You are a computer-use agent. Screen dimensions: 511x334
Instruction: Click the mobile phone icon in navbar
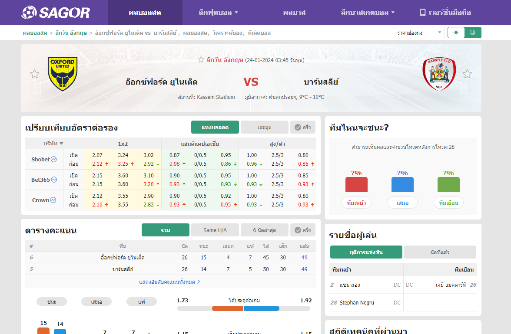click(x=422, y=12)
